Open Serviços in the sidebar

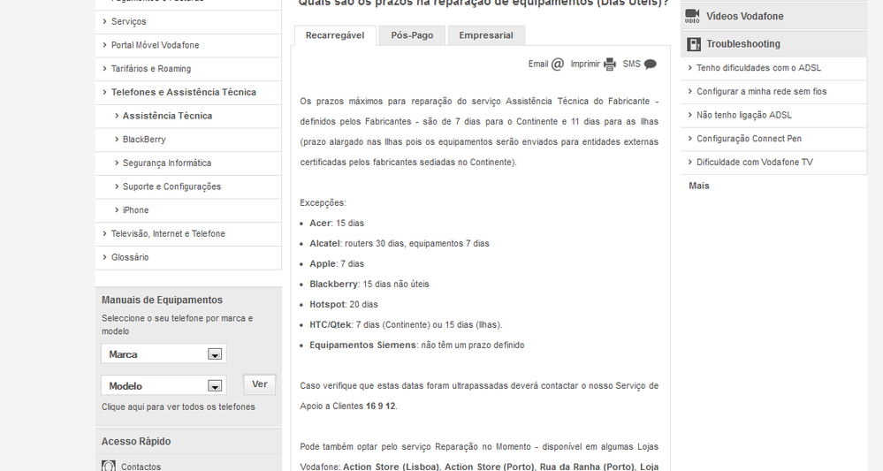(128, 21)
